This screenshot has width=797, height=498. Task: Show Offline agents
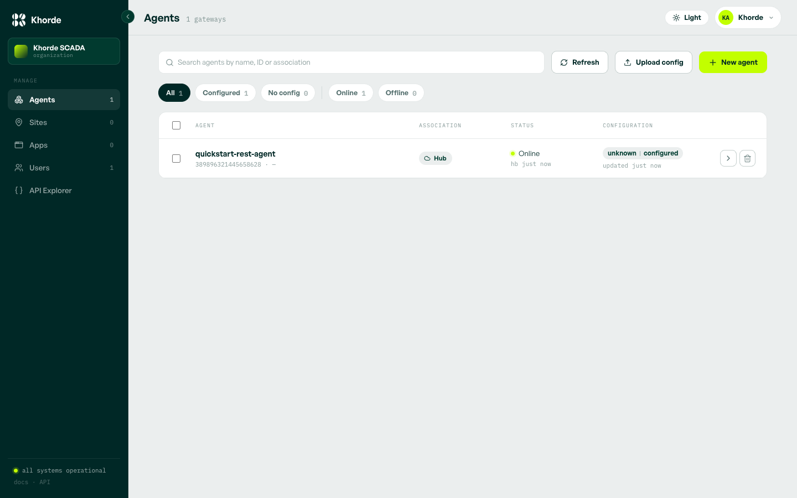tap(401, 93)
